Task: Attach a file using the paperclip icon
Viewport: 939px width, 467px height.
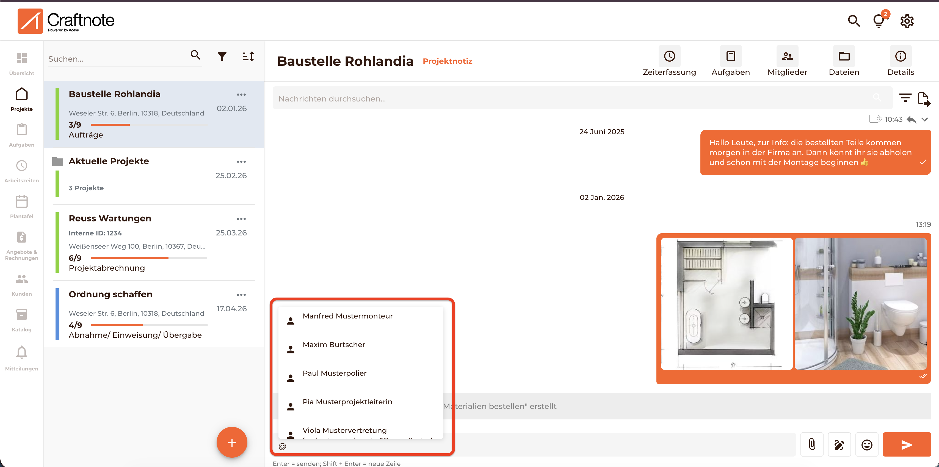Action: [812, 444]
